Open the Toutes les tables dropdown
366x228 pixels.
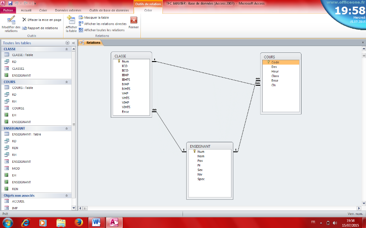tap(67, 43)
